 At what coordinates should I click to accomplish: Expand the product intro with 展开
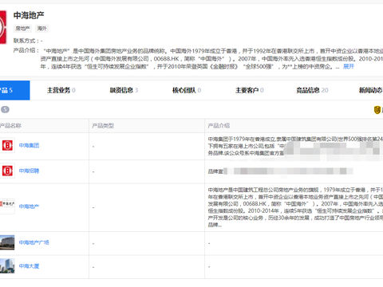point(349,66)
